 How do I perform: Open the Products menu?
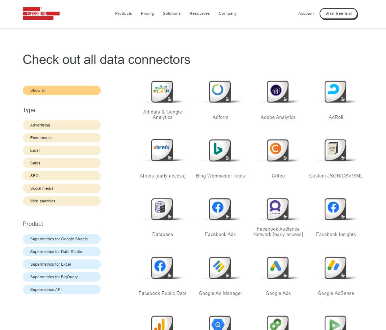tap(123, 14)
